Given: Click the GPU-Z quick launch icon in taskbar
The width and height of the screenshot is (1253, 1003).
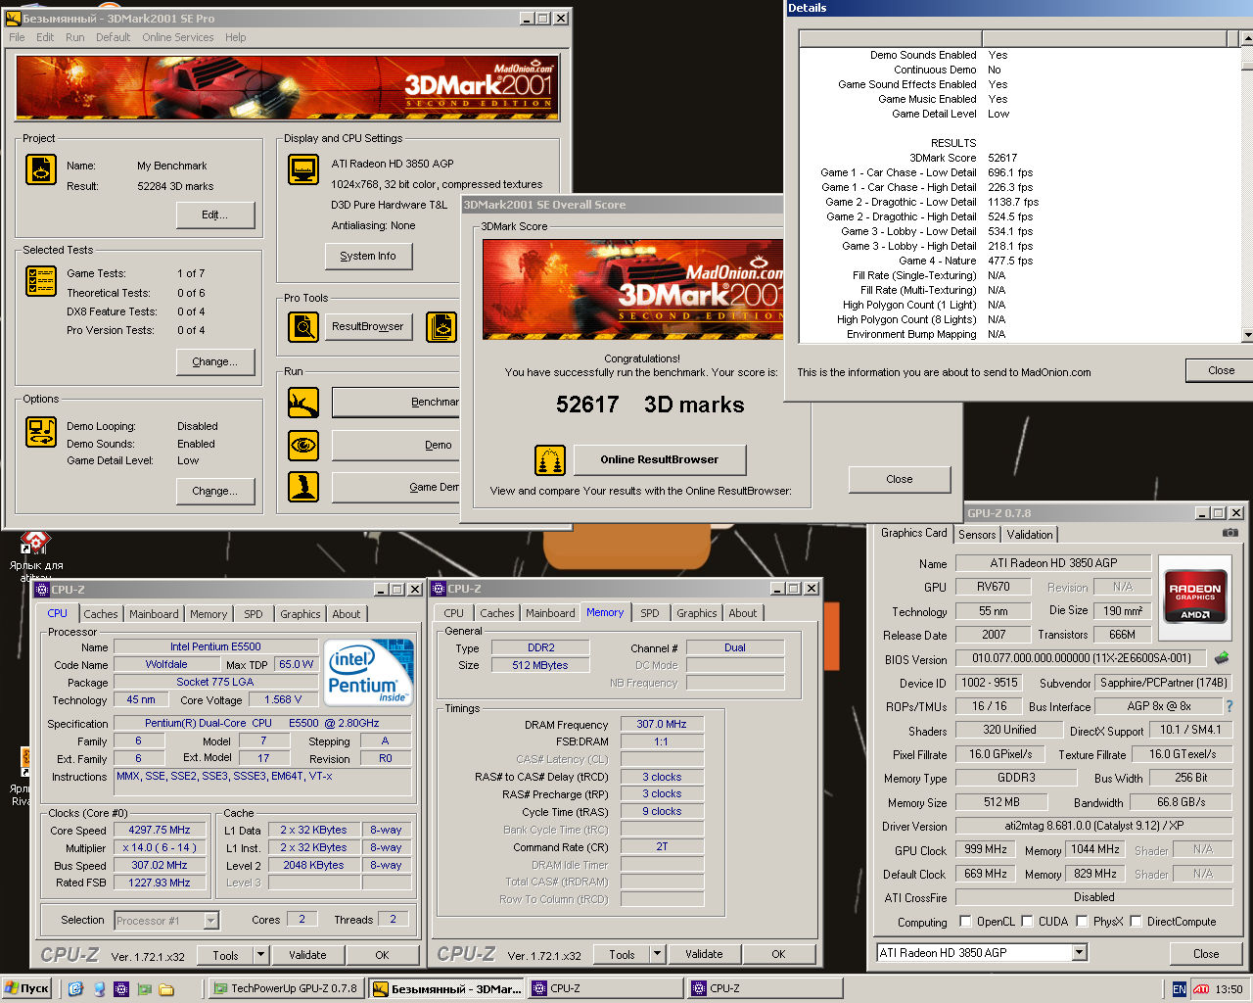Looking at the screenshot, I should point(144,989).
